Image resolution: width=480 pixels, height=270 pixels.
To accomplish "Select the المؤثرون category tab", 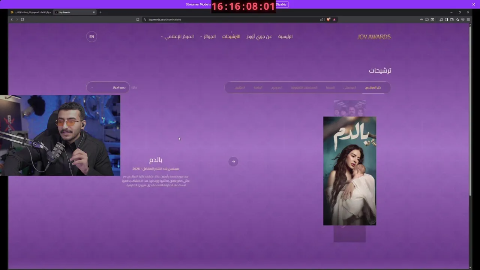I will (240, 88).
